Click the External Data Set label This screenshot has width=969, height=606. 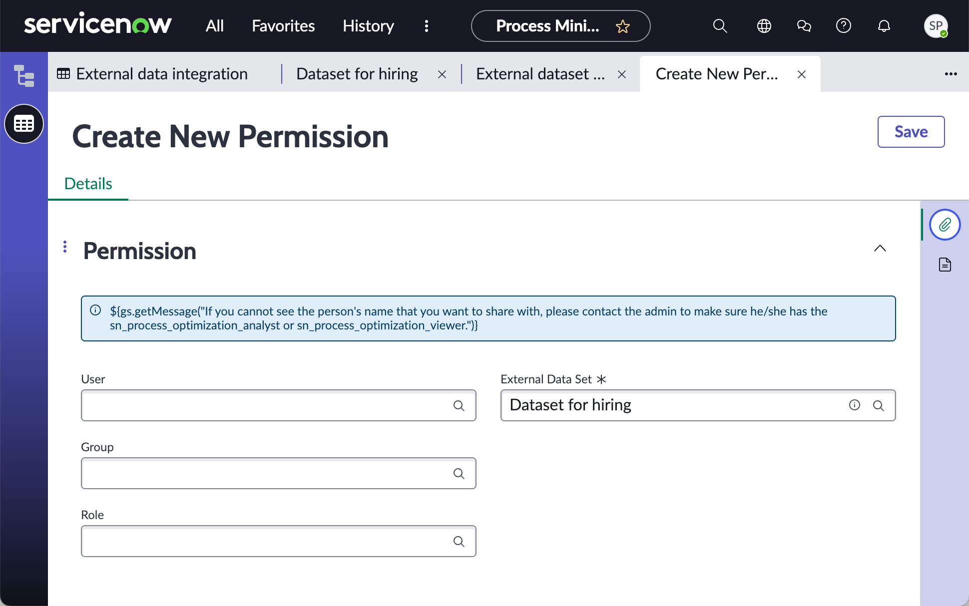point(546,379)
